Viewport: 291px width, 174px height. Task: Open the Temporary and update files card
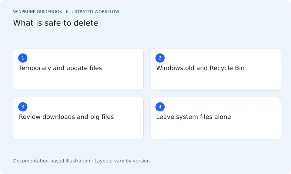pos(78,69)
